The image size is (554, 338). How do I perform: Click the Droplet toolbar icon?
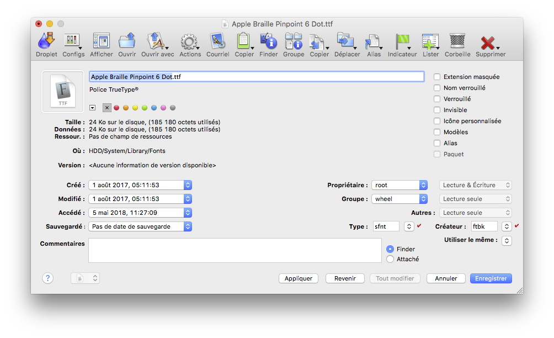click(x=46, y=41)
